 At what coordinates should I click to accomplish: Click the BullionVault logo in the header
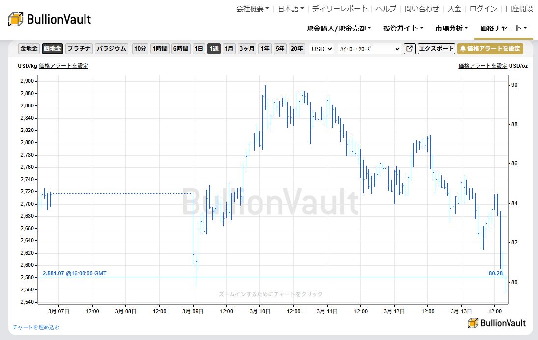(x=49, y=19)
